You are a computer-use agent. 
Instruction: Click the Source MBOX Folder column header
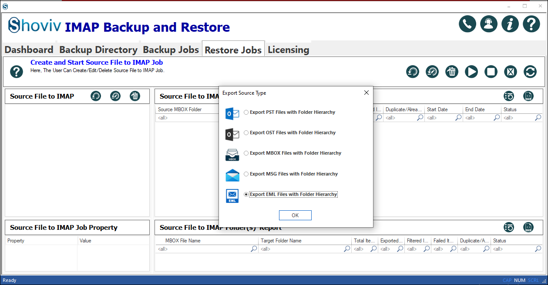pos(187,109)
